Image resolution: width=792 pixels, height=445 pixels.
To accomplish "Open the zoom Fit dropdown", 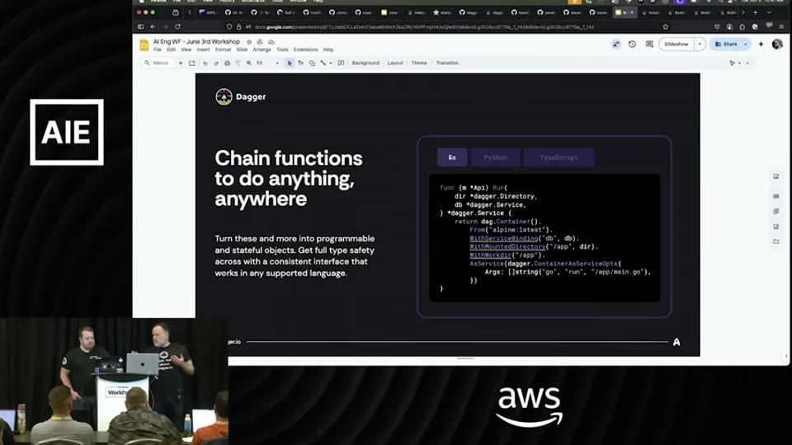I will [267, 63].
